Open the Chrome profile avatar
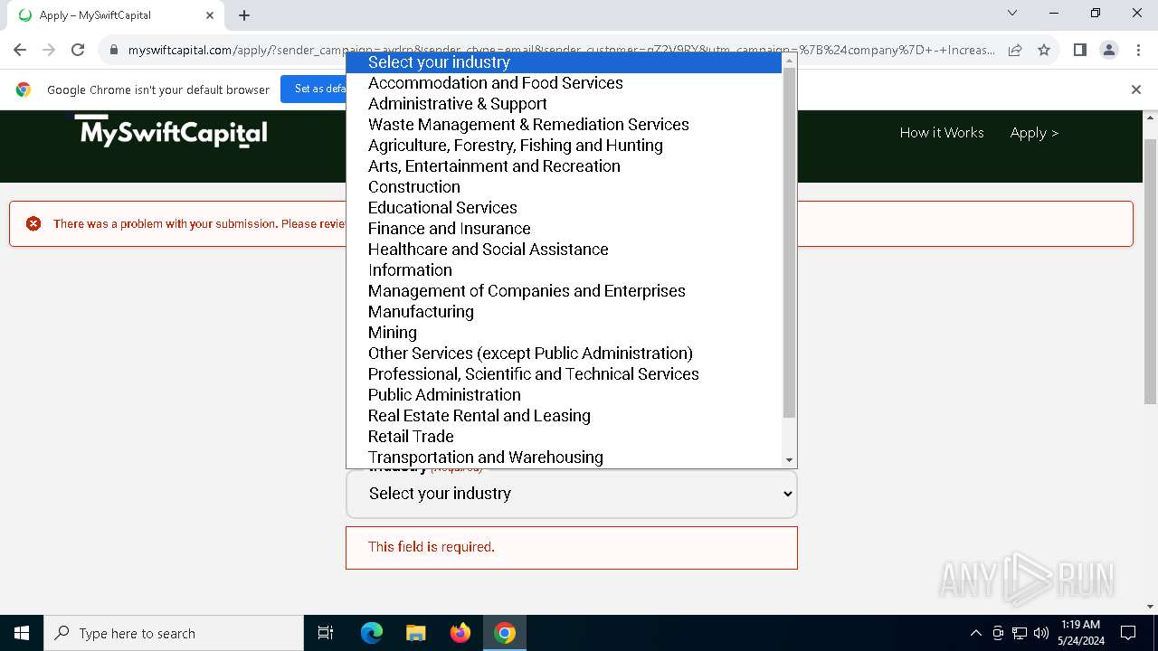The height and width of the screenshot is (651, 1158). [x=1109, y=50]
